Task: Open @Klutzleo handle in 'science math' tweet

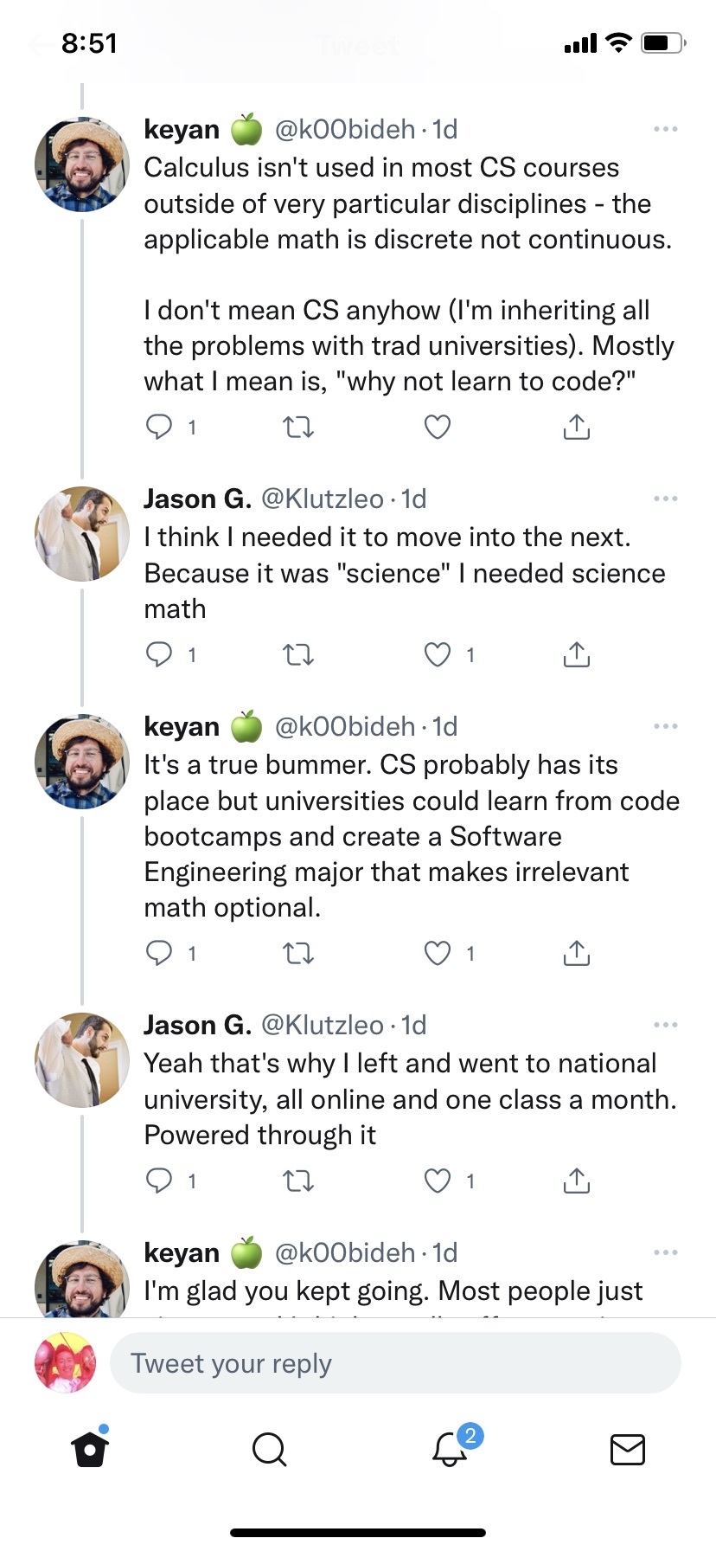Action: (x=323, y=499)
